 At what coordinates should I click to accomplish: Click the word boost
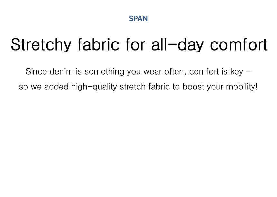click(194, 87)
